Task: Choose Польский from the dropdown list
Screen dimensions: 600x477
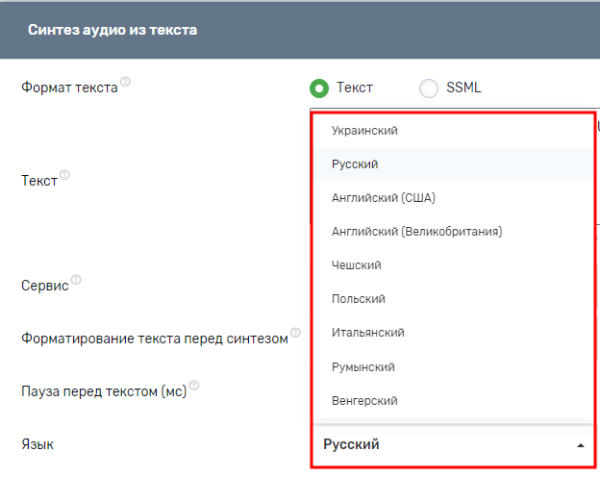Action: click(x=359, y=299)
